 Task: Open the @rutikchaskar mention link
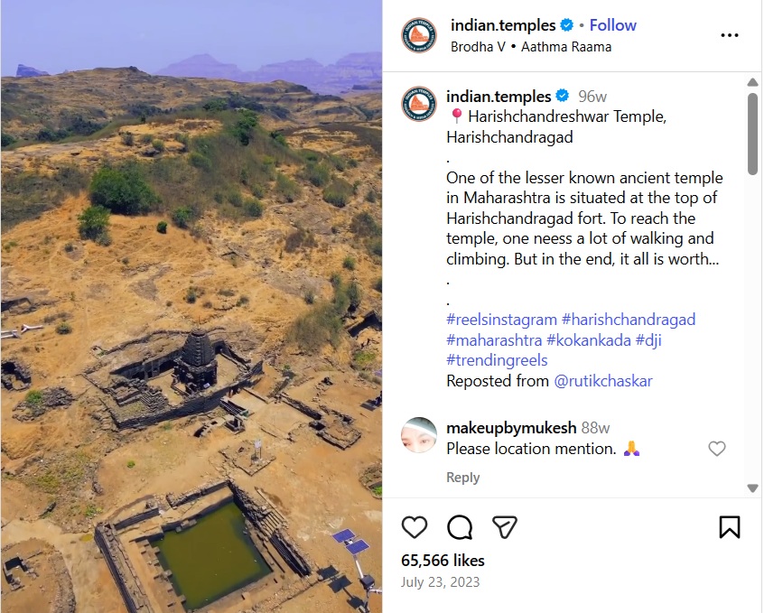603,381
